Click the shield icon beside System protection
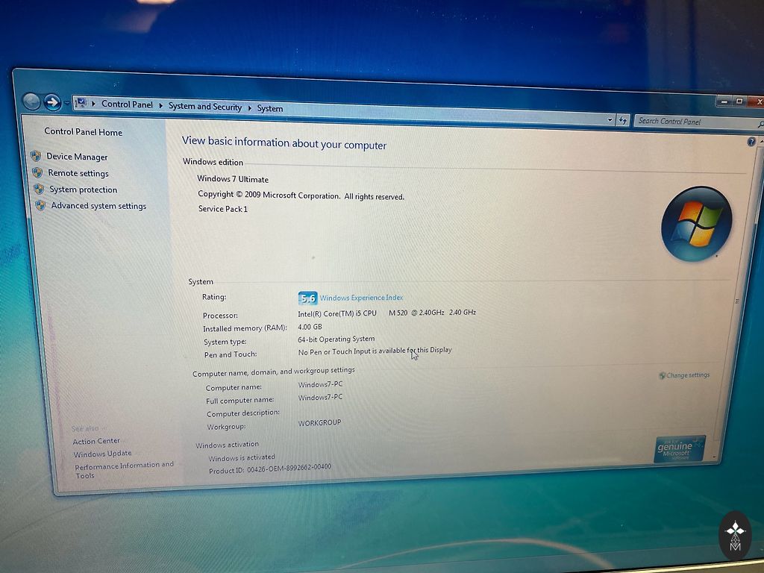Viewport: 764px width, 573px height. coord(38,189)
